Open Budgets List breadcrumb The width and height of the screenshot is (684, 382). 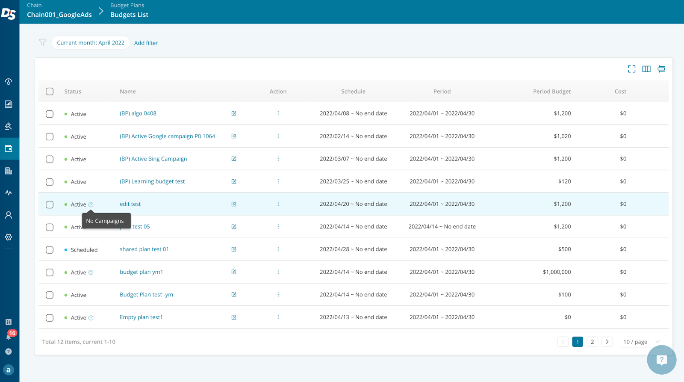(129, 15)
